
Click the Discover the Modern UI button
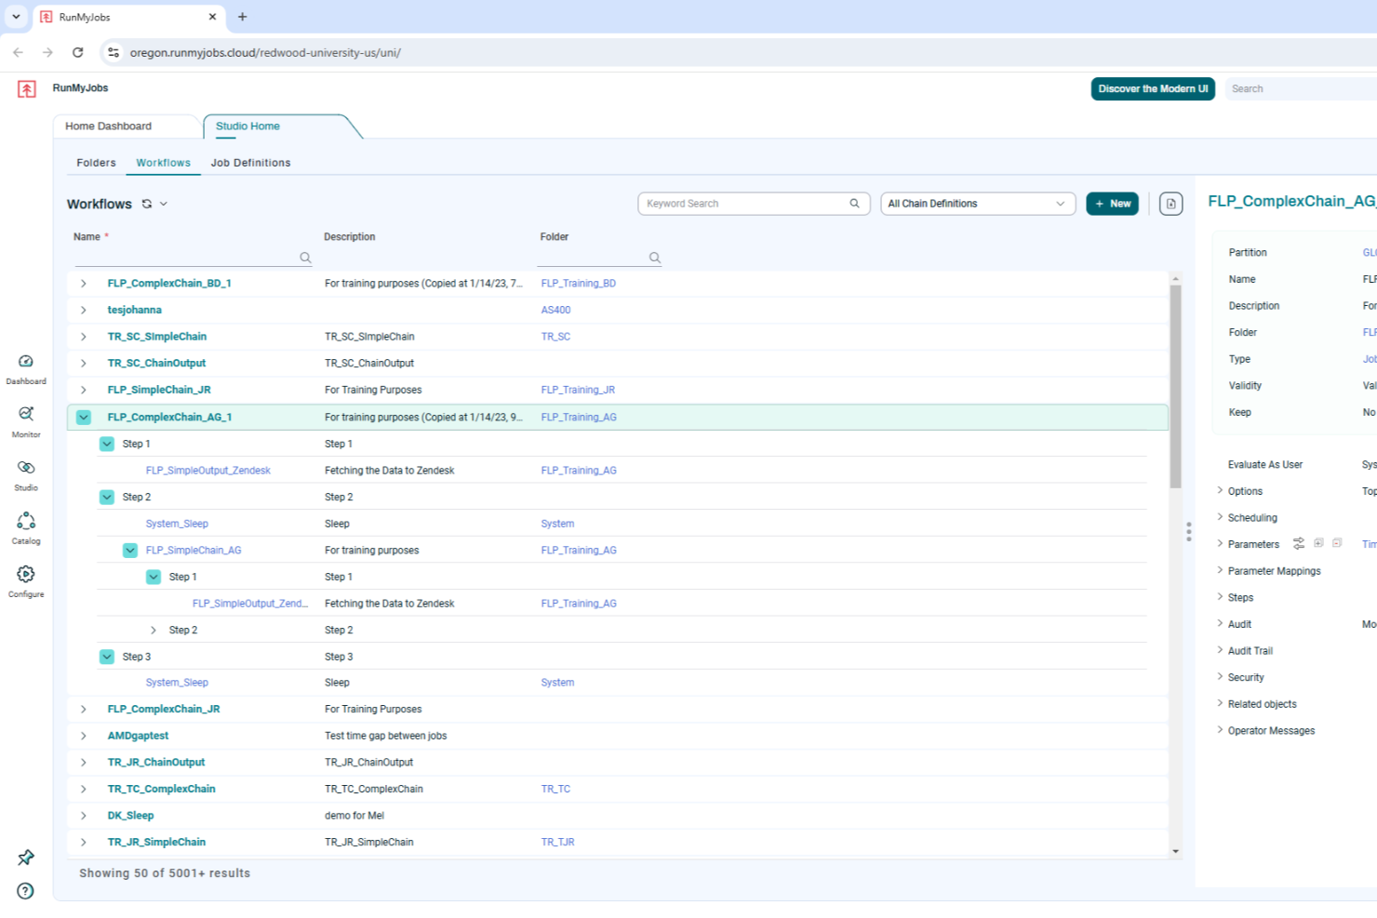click(x=1153, y=88)
